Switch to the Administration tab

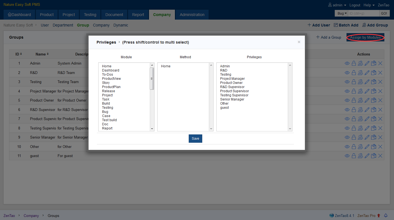(x=192, y=15)
